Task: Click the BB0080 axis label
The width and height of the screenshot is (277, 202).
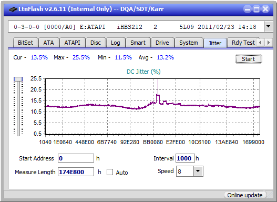Action: pos(153,142)
